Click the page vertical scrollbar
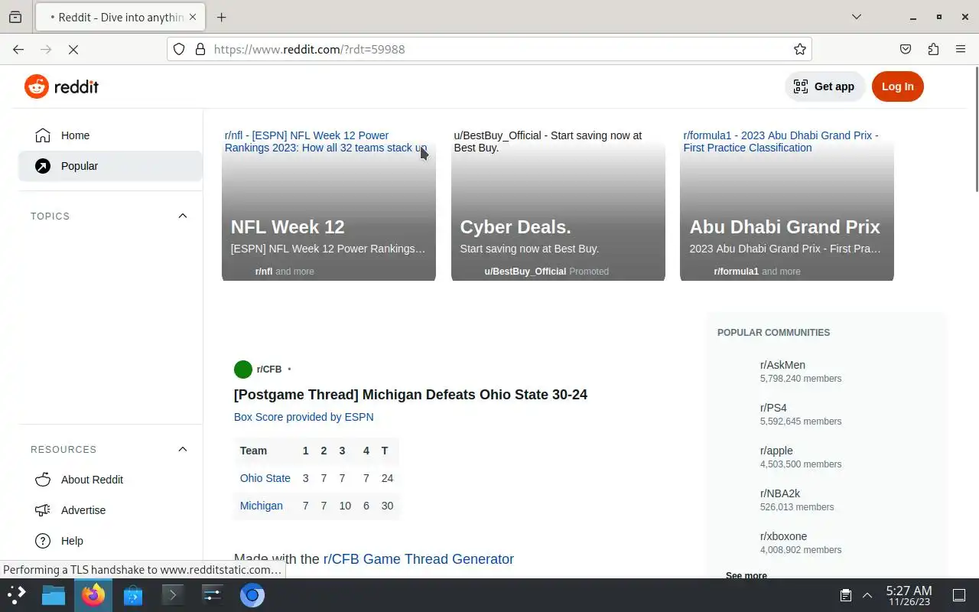The height and width of the screenshot is (612, 979). pyautogui.click(x=975, y=130)
